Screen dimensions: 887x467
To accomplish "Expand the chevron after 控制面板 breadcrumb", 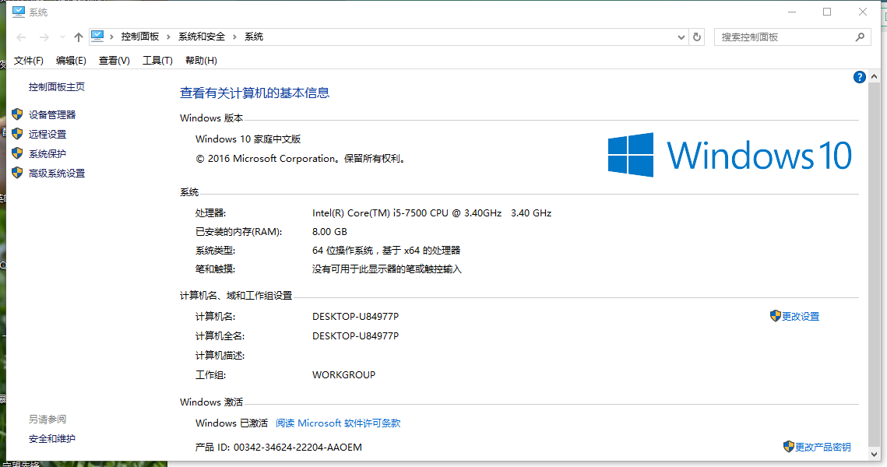I will coord(168,37).
